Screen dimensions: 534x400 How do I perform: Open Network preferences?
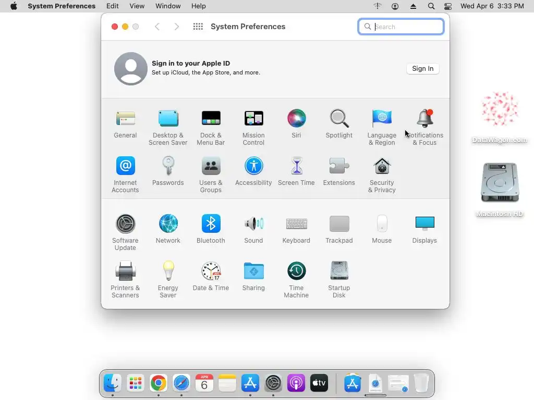tap(168, 229)
